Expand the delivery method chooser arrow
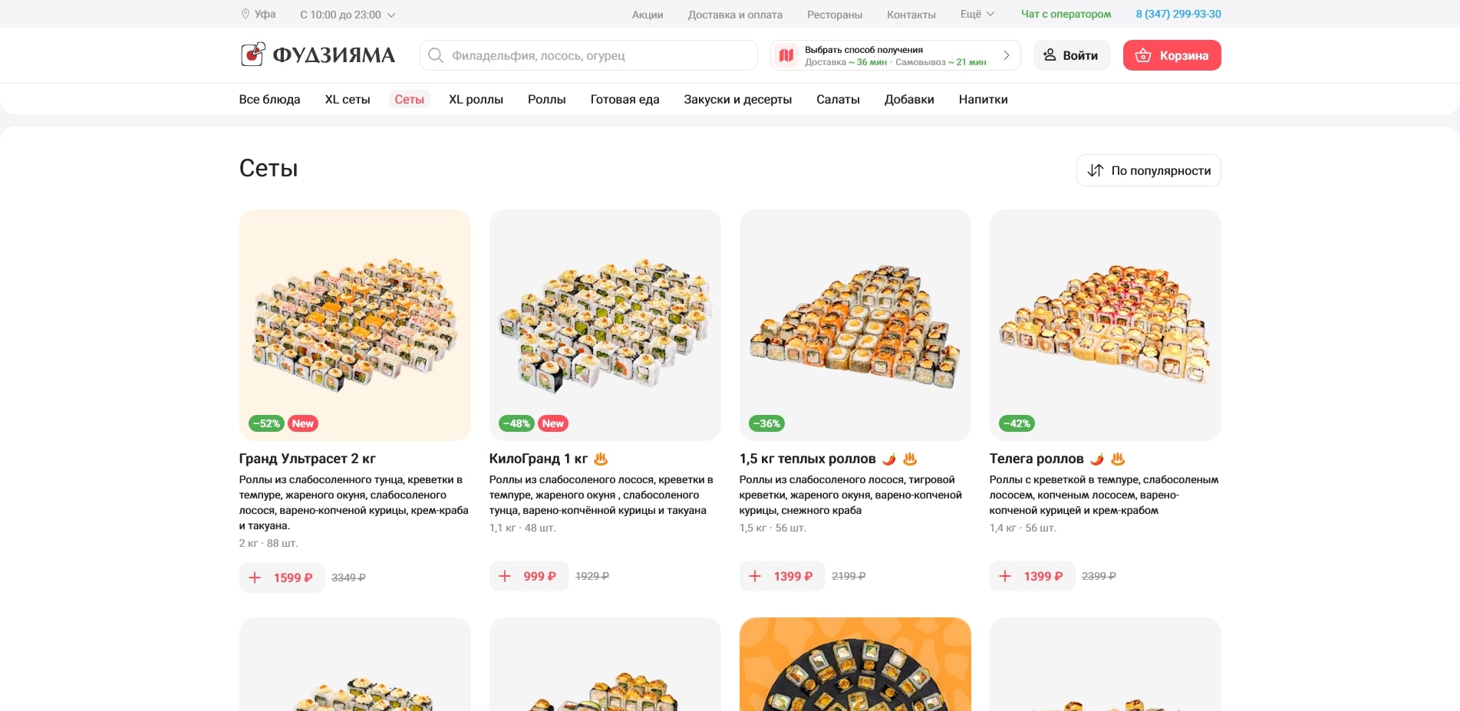 click(1006, 55)
